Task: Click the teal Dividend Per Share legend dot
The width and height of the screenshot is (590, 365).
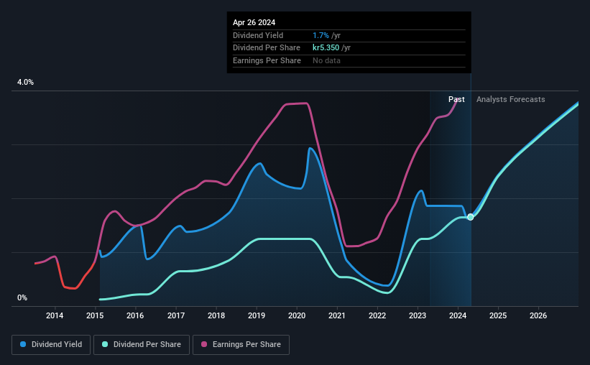Action: [105, 344]
